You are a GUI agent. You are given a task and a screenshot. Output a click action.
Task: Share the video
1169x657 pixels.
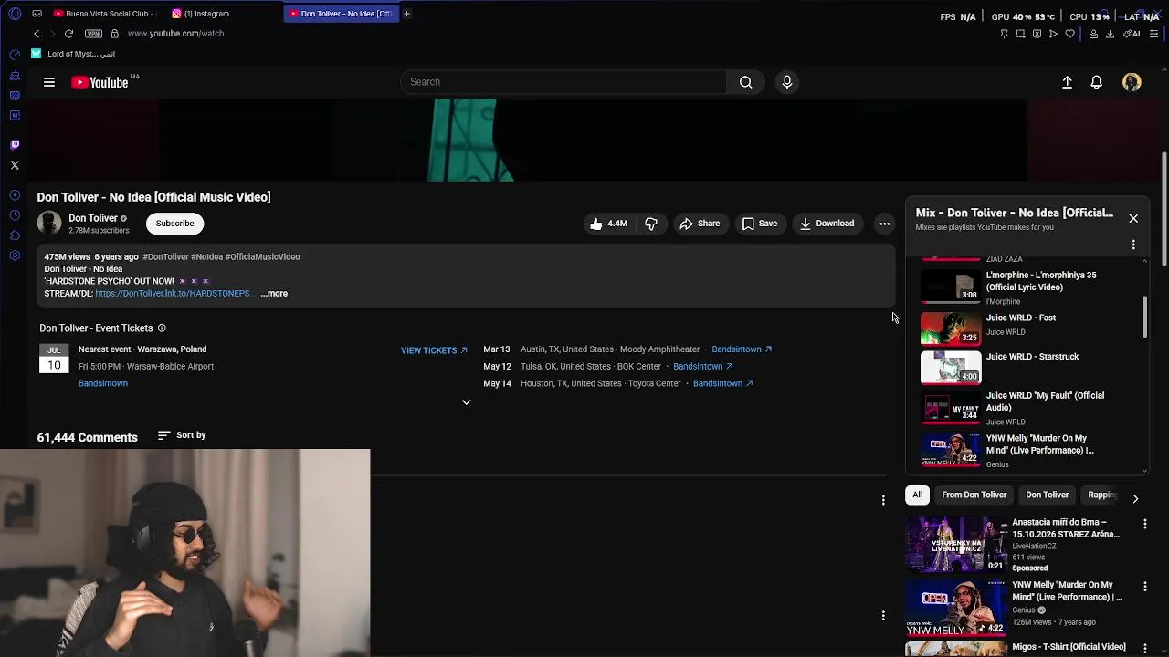[700, 224]
